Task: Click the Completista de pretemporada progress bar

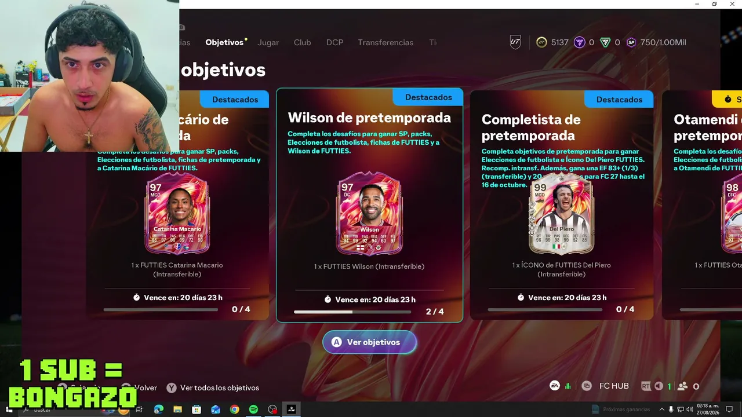Action: click(546, 309)
